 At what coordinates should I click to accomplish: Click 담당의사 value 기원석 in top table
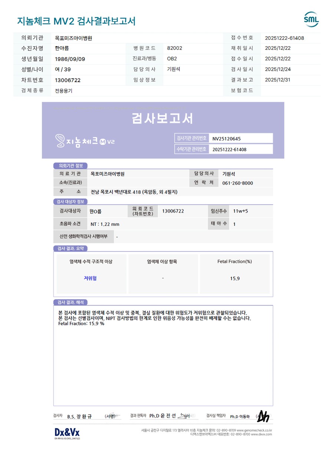pyautogui.click(x=174, y=69)
